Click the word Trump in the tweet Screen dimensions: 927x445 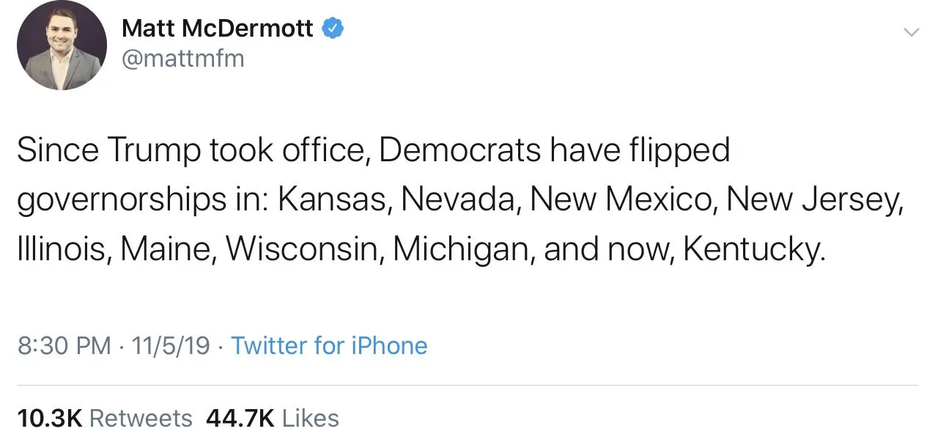click(155, 150)
